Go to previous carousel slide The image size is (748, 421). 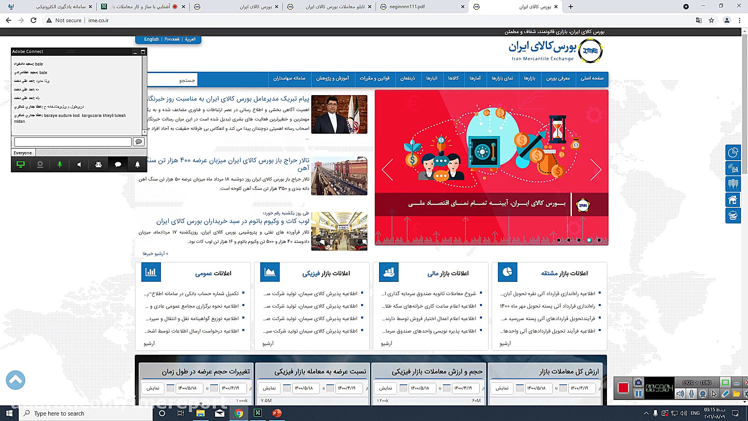click(388, 170)
